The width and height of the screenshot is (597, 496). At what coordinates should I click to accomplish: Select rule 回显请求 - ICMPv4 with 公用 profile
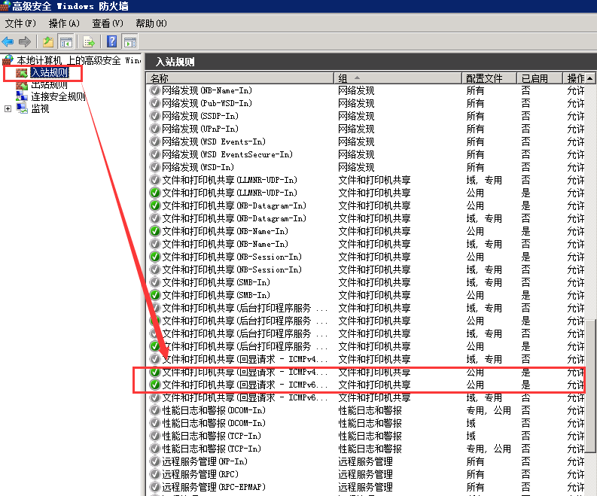point(245,372)
